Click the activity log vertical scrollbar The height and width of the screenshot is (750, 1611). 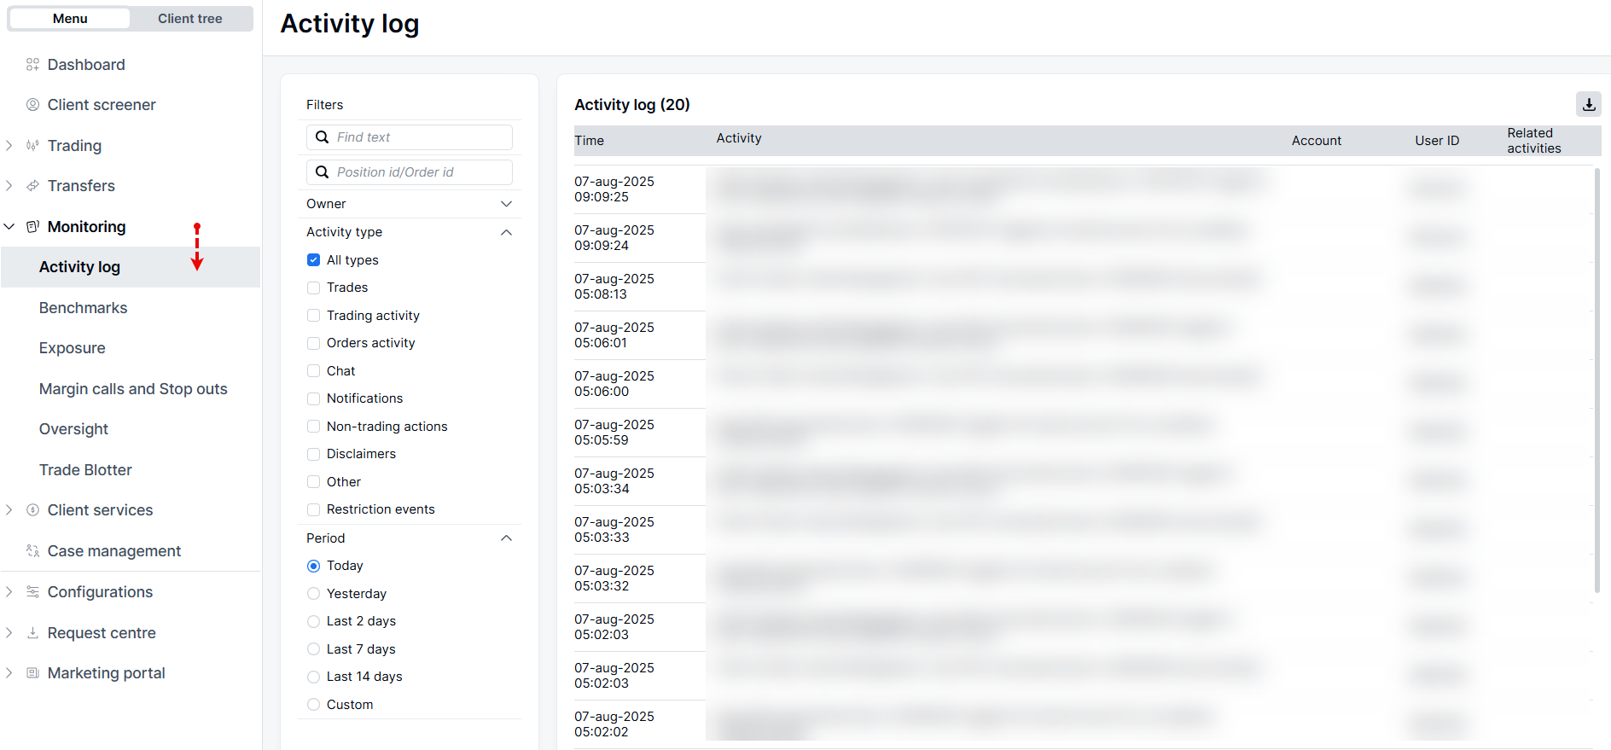coord(1596,380)
